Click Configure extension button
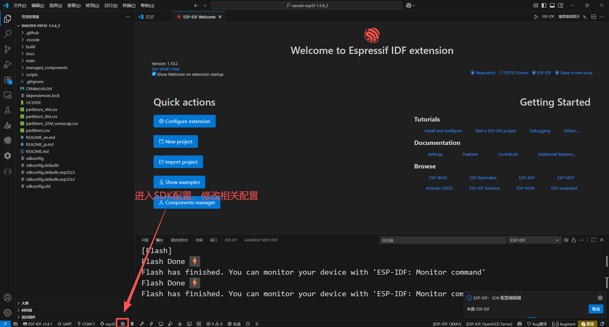This screenshot has width=609, height=327. pyautogui.click(x=185, y=121)
